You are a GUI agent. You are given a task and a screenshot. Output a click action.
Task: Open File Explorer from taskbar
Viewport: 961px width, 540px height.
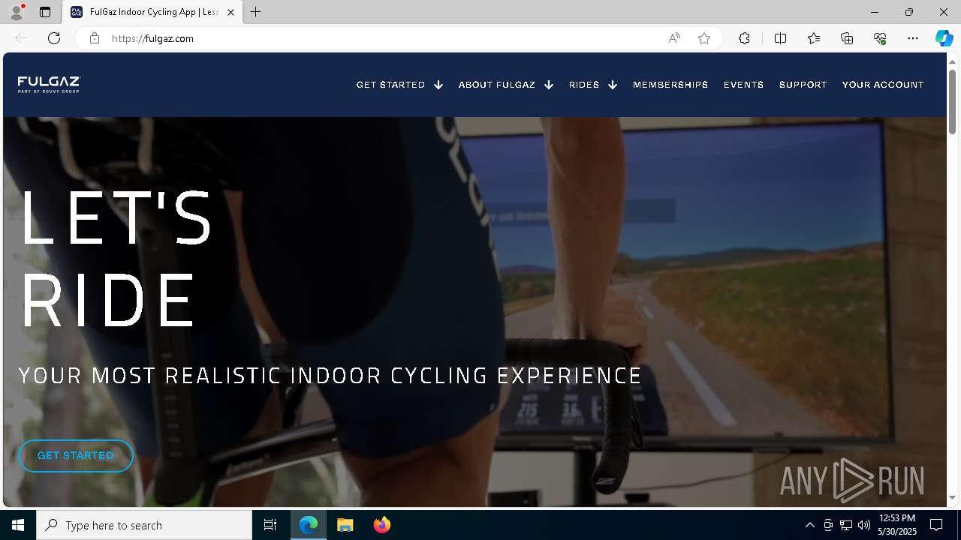(x=345, y=525)
